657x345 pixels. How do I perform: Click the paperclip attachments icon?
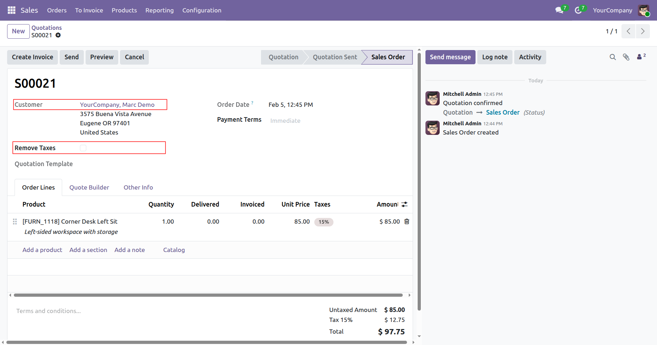(626, 57)
